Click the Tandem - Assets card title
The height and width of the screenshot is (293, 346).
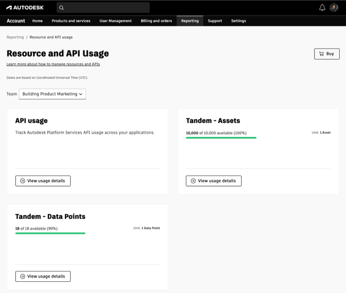pos(213,121)
